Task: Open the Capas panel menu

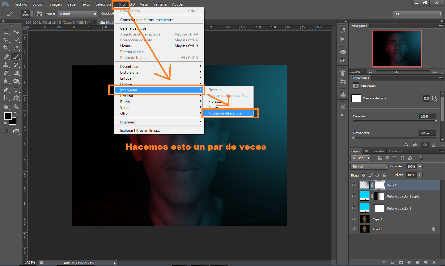Action: pos(441,151)
